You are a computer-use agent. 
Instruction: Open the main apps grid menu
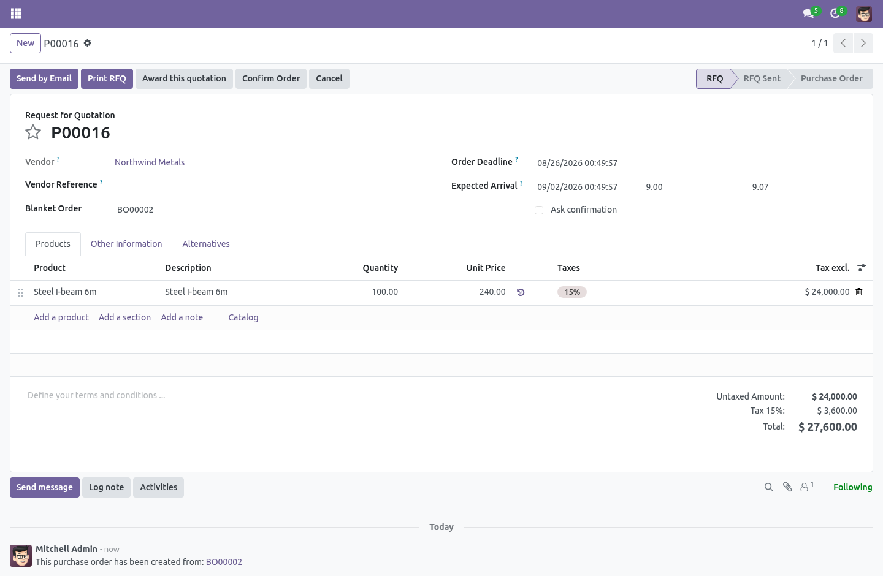17,13
